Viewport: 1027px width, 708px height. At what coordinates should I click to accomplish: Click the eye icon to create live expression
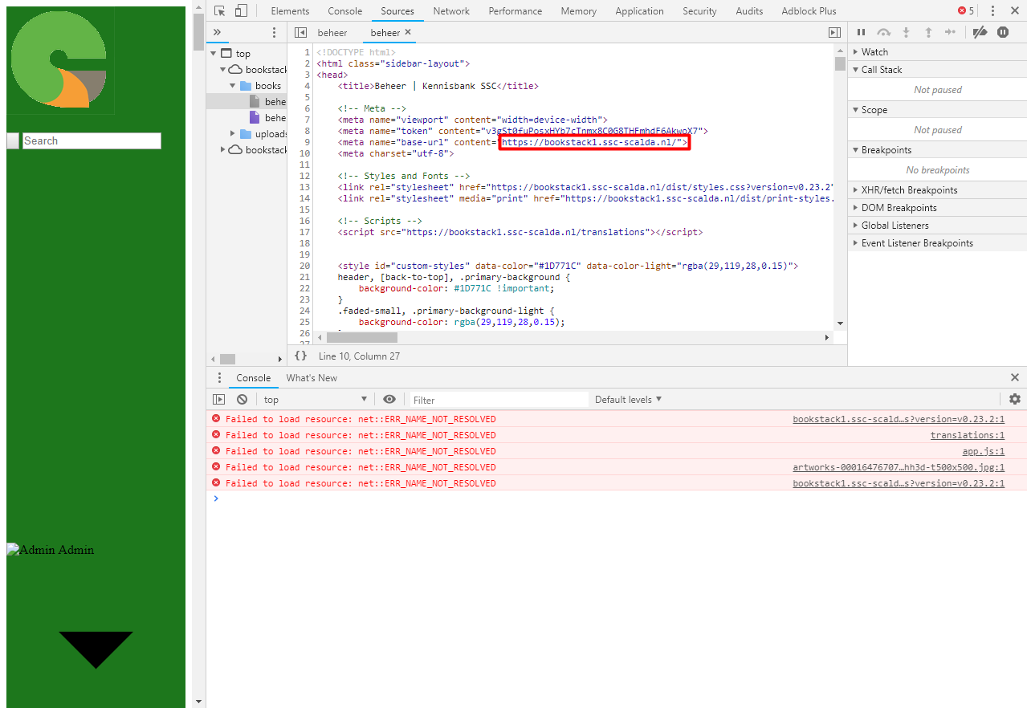[389, 399]
